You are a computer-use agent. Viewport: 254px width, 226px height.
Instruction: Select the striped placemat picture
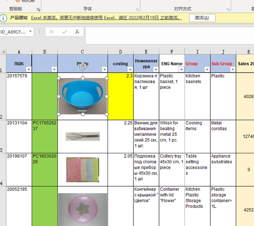83,170
